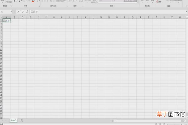Select row 30 header
Screen dimensions: 188x125
click(x=1, y=114)
